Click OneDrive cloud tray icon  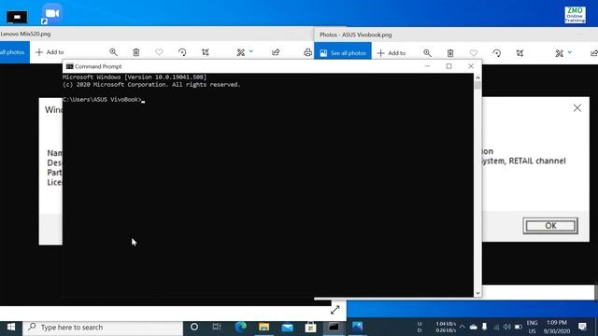474,327
